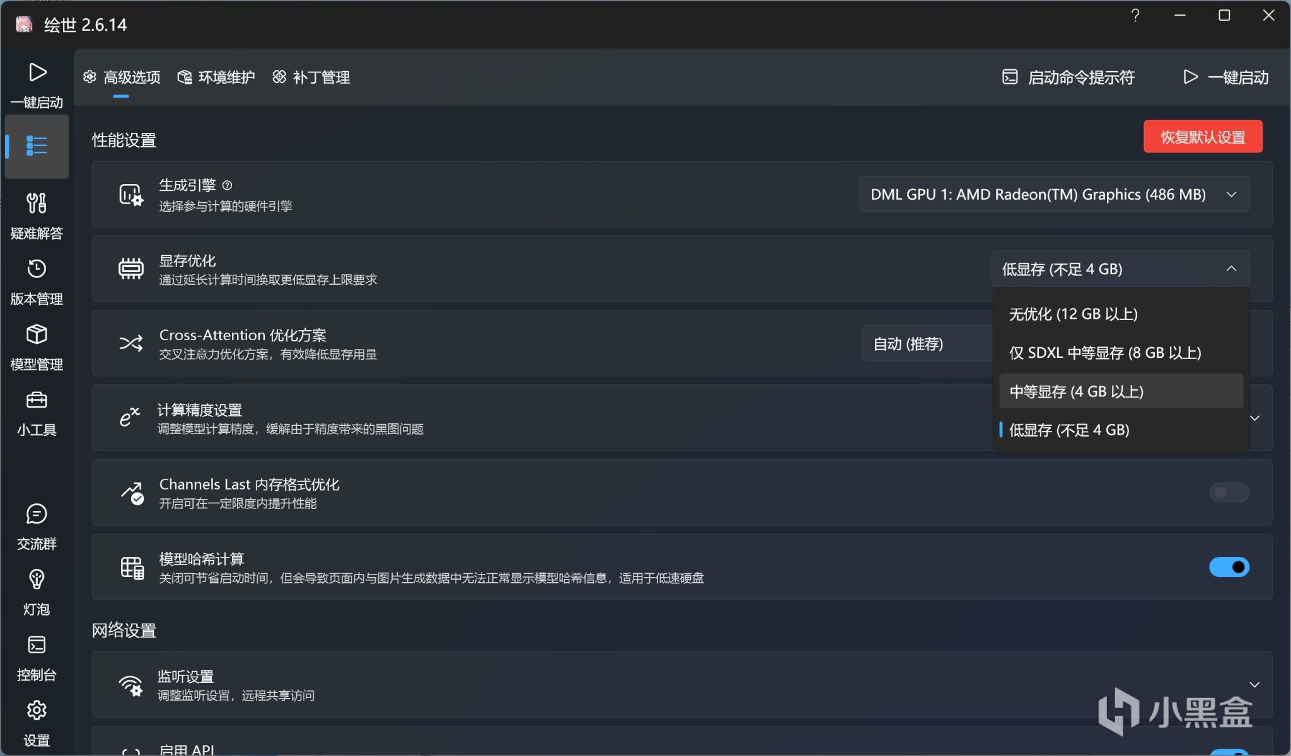Open the 交流群 chat group icon
The image size is (1291, 756).
coord(37,514)
